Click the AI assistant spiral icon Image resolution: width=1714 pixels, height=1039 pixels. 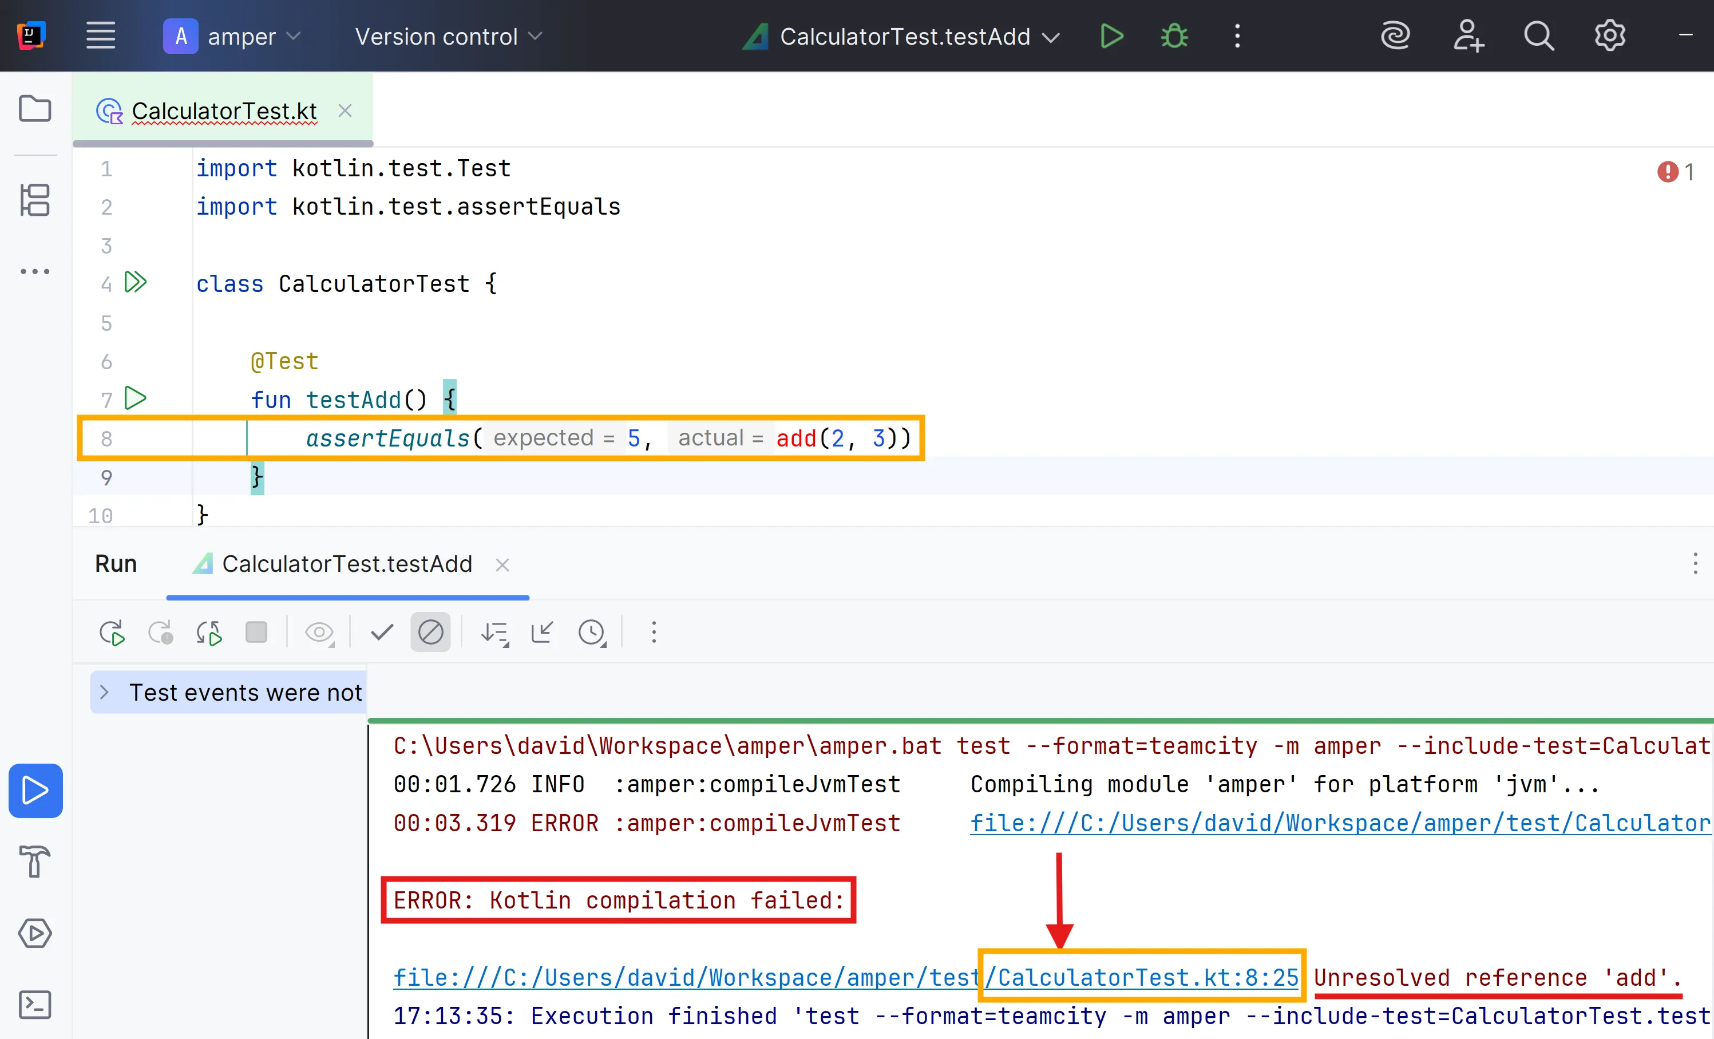point(1394,36)
